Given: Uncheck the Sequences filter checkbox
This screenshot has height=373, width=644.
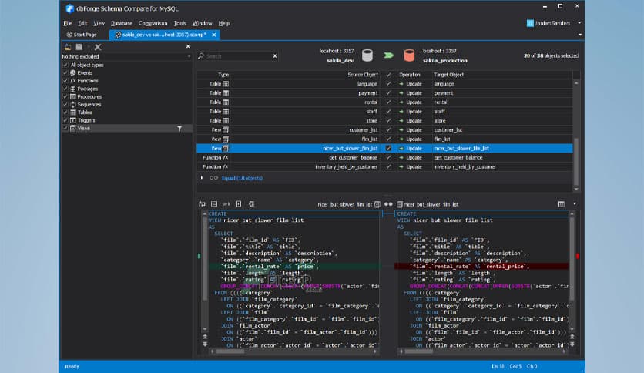Looking at the screenshot, I should point(65,104).
